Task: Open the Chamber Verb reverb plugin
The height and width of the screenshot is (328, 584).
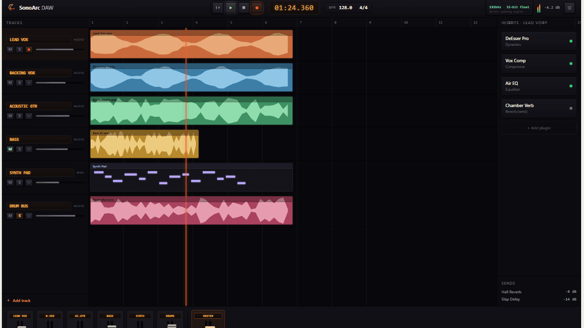Action: tap(539, 108)
